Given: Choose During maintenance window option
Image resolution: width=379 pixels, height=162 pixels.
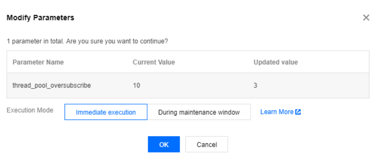Looking at the screenshot, I should (x=199, y=112).
